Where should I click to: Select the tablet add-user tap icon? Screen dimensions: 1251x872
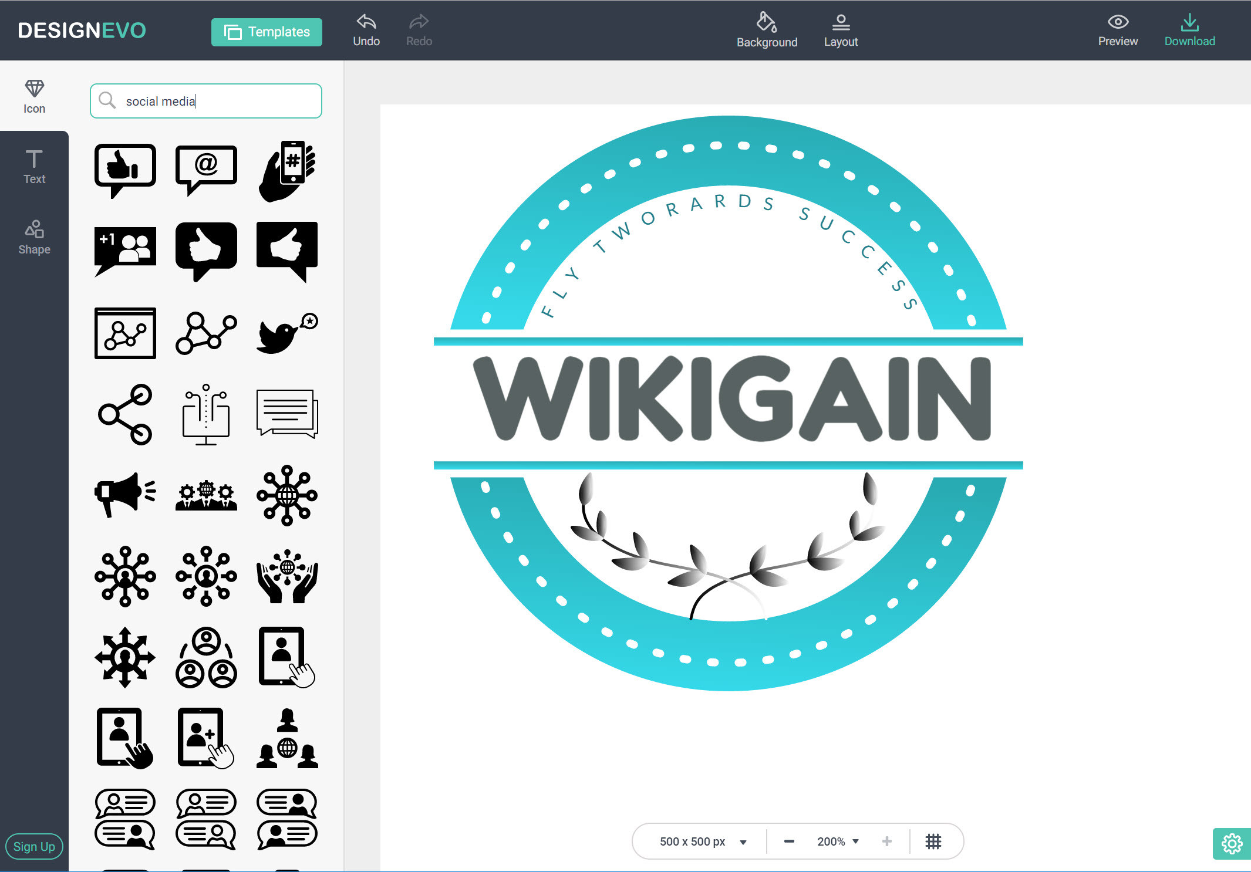coord(206,738)
